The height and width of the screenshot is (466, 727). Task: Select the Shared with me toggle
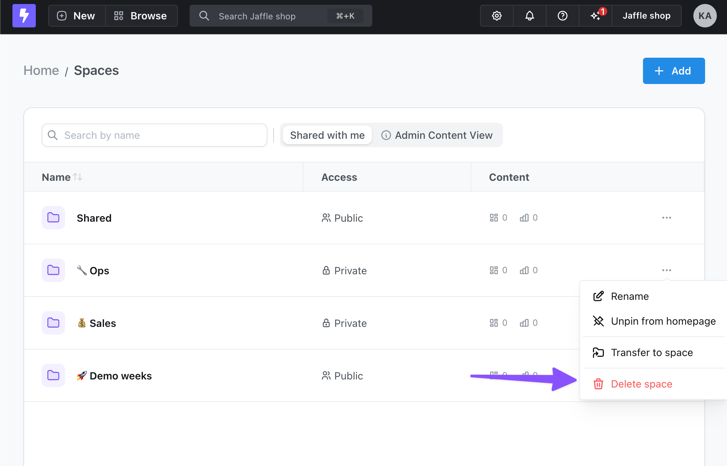click(327, 135)
